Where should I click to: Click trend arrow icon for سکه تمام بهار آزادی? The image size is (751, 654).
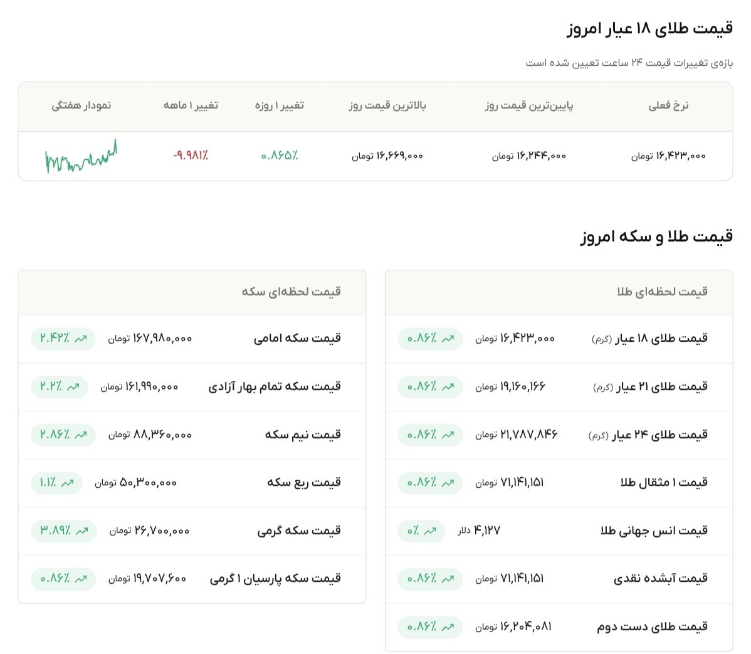[x=73, y=387]
